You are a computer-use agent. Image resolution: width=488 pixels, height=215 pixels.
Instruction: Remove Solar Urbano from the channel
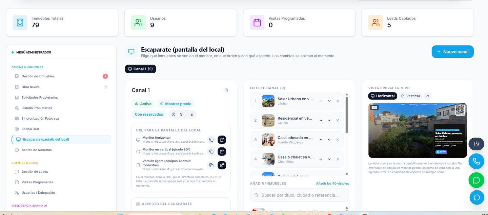[338, 101]
